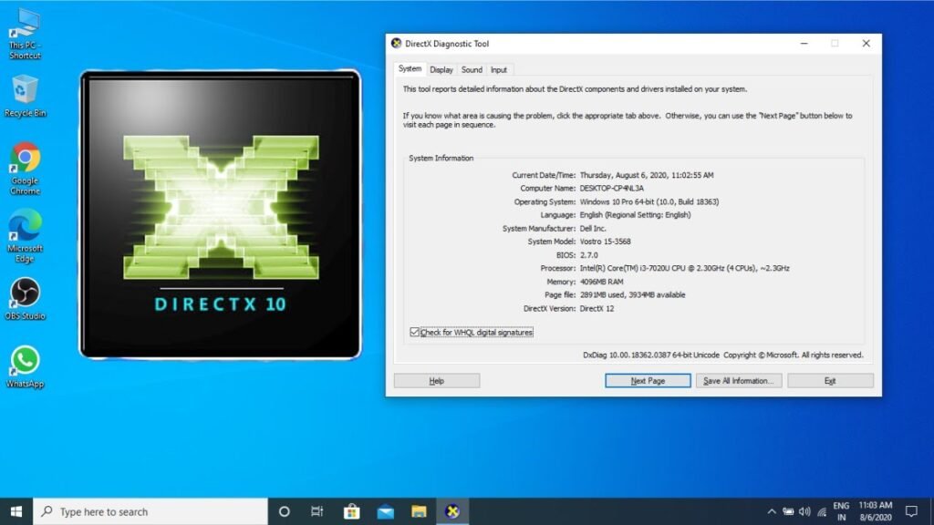Open Cortana circle icon on taskbar
This screenshot has width=934, height=525.
(x=285, y=511)
